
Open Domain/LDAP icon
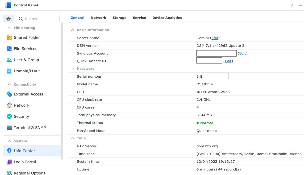tap(9, 71)
